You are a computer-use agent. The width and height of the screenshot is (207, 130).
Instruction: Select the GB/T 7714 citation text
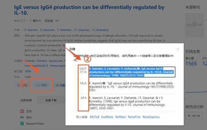pos(131,72)
